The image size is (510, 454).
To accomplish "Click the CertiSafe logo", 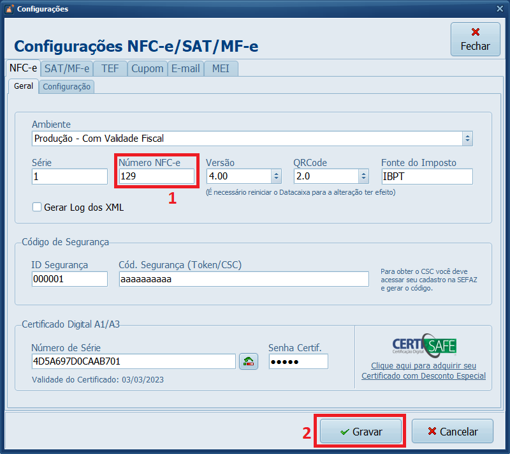I will click(x=424, y=345).
